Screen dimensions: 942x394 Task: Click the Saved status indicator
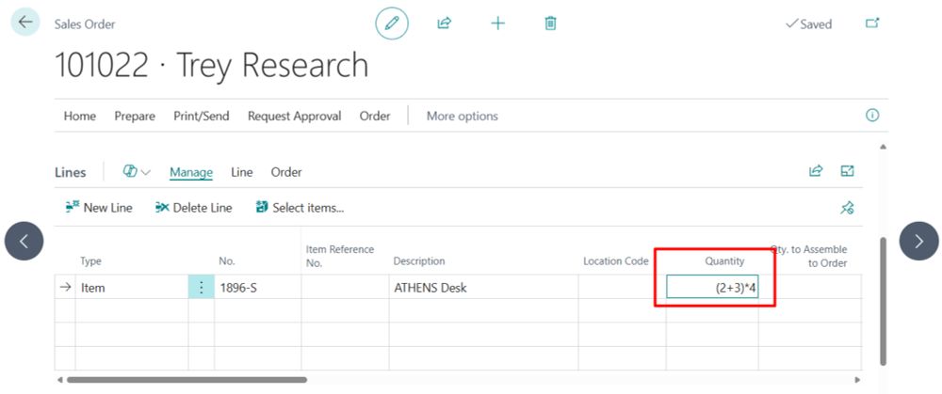pyautogui.click(x=808, y=24)
